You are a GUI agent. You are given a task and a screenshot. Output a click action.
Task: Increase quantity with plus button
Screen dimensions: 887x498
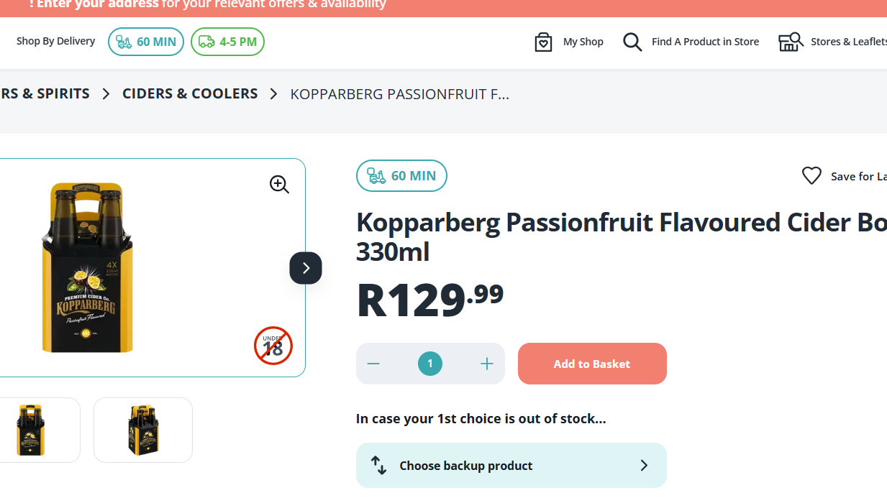[487, 364]
